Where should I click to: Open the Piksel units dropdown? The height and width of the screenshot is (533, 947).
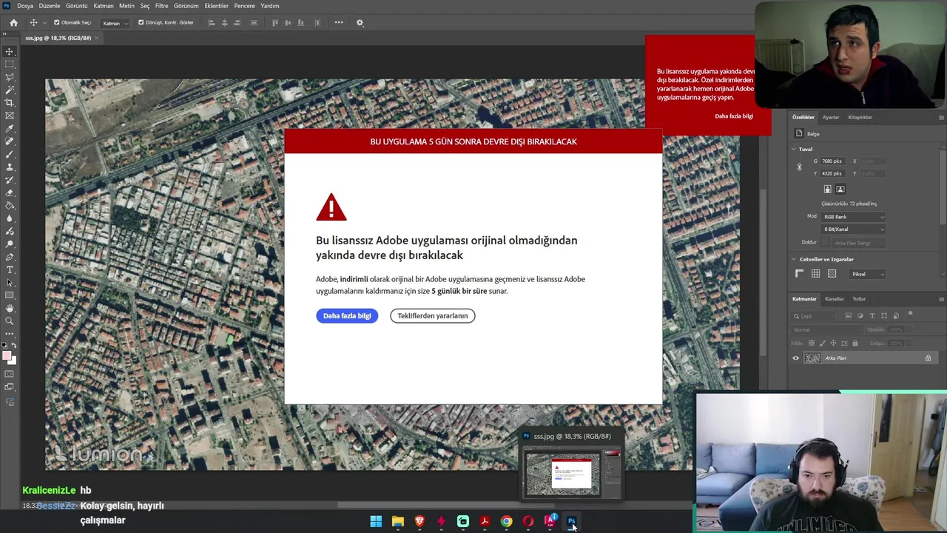867,274
